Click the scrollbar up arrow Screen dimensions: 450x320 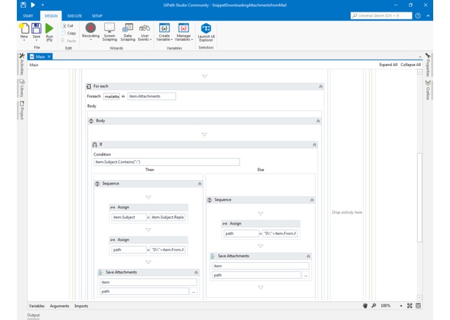coord(420,72)
